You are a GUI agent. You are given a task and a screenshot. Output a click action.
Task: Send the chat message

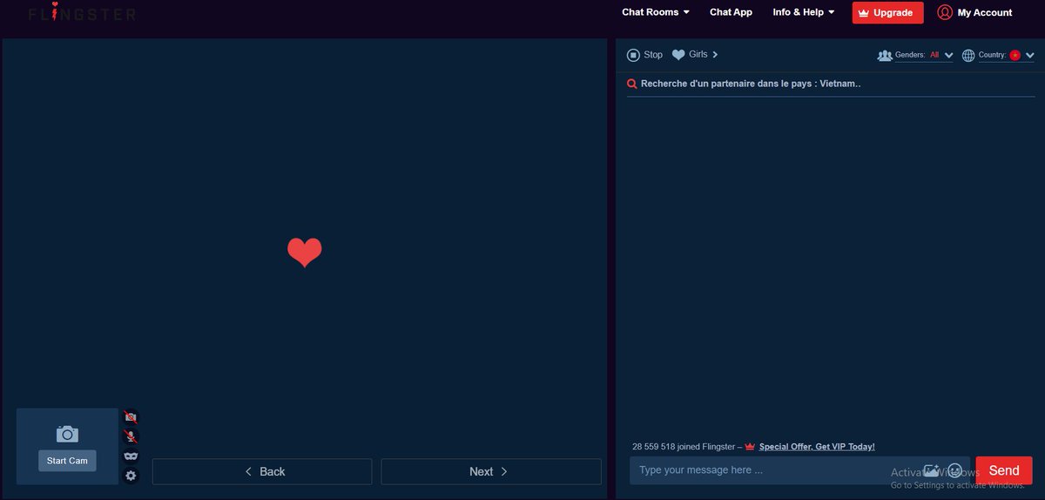click(x=1003, y=470)
